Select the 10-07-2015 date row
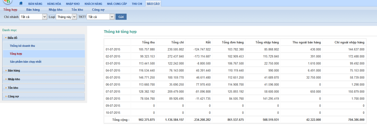The height and width of the screenshot is (134, 377). [x=235, y=113]
